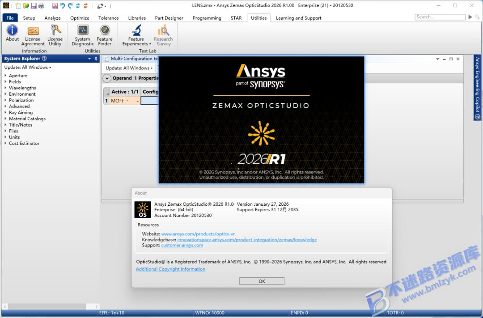
Task: Undo the last action
Action: (63, 5)
